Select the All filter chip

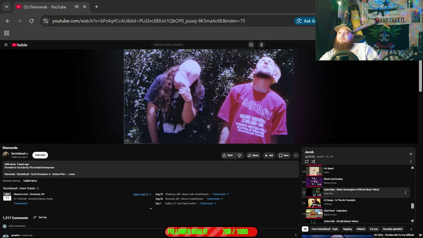click(x=305, y=229)
